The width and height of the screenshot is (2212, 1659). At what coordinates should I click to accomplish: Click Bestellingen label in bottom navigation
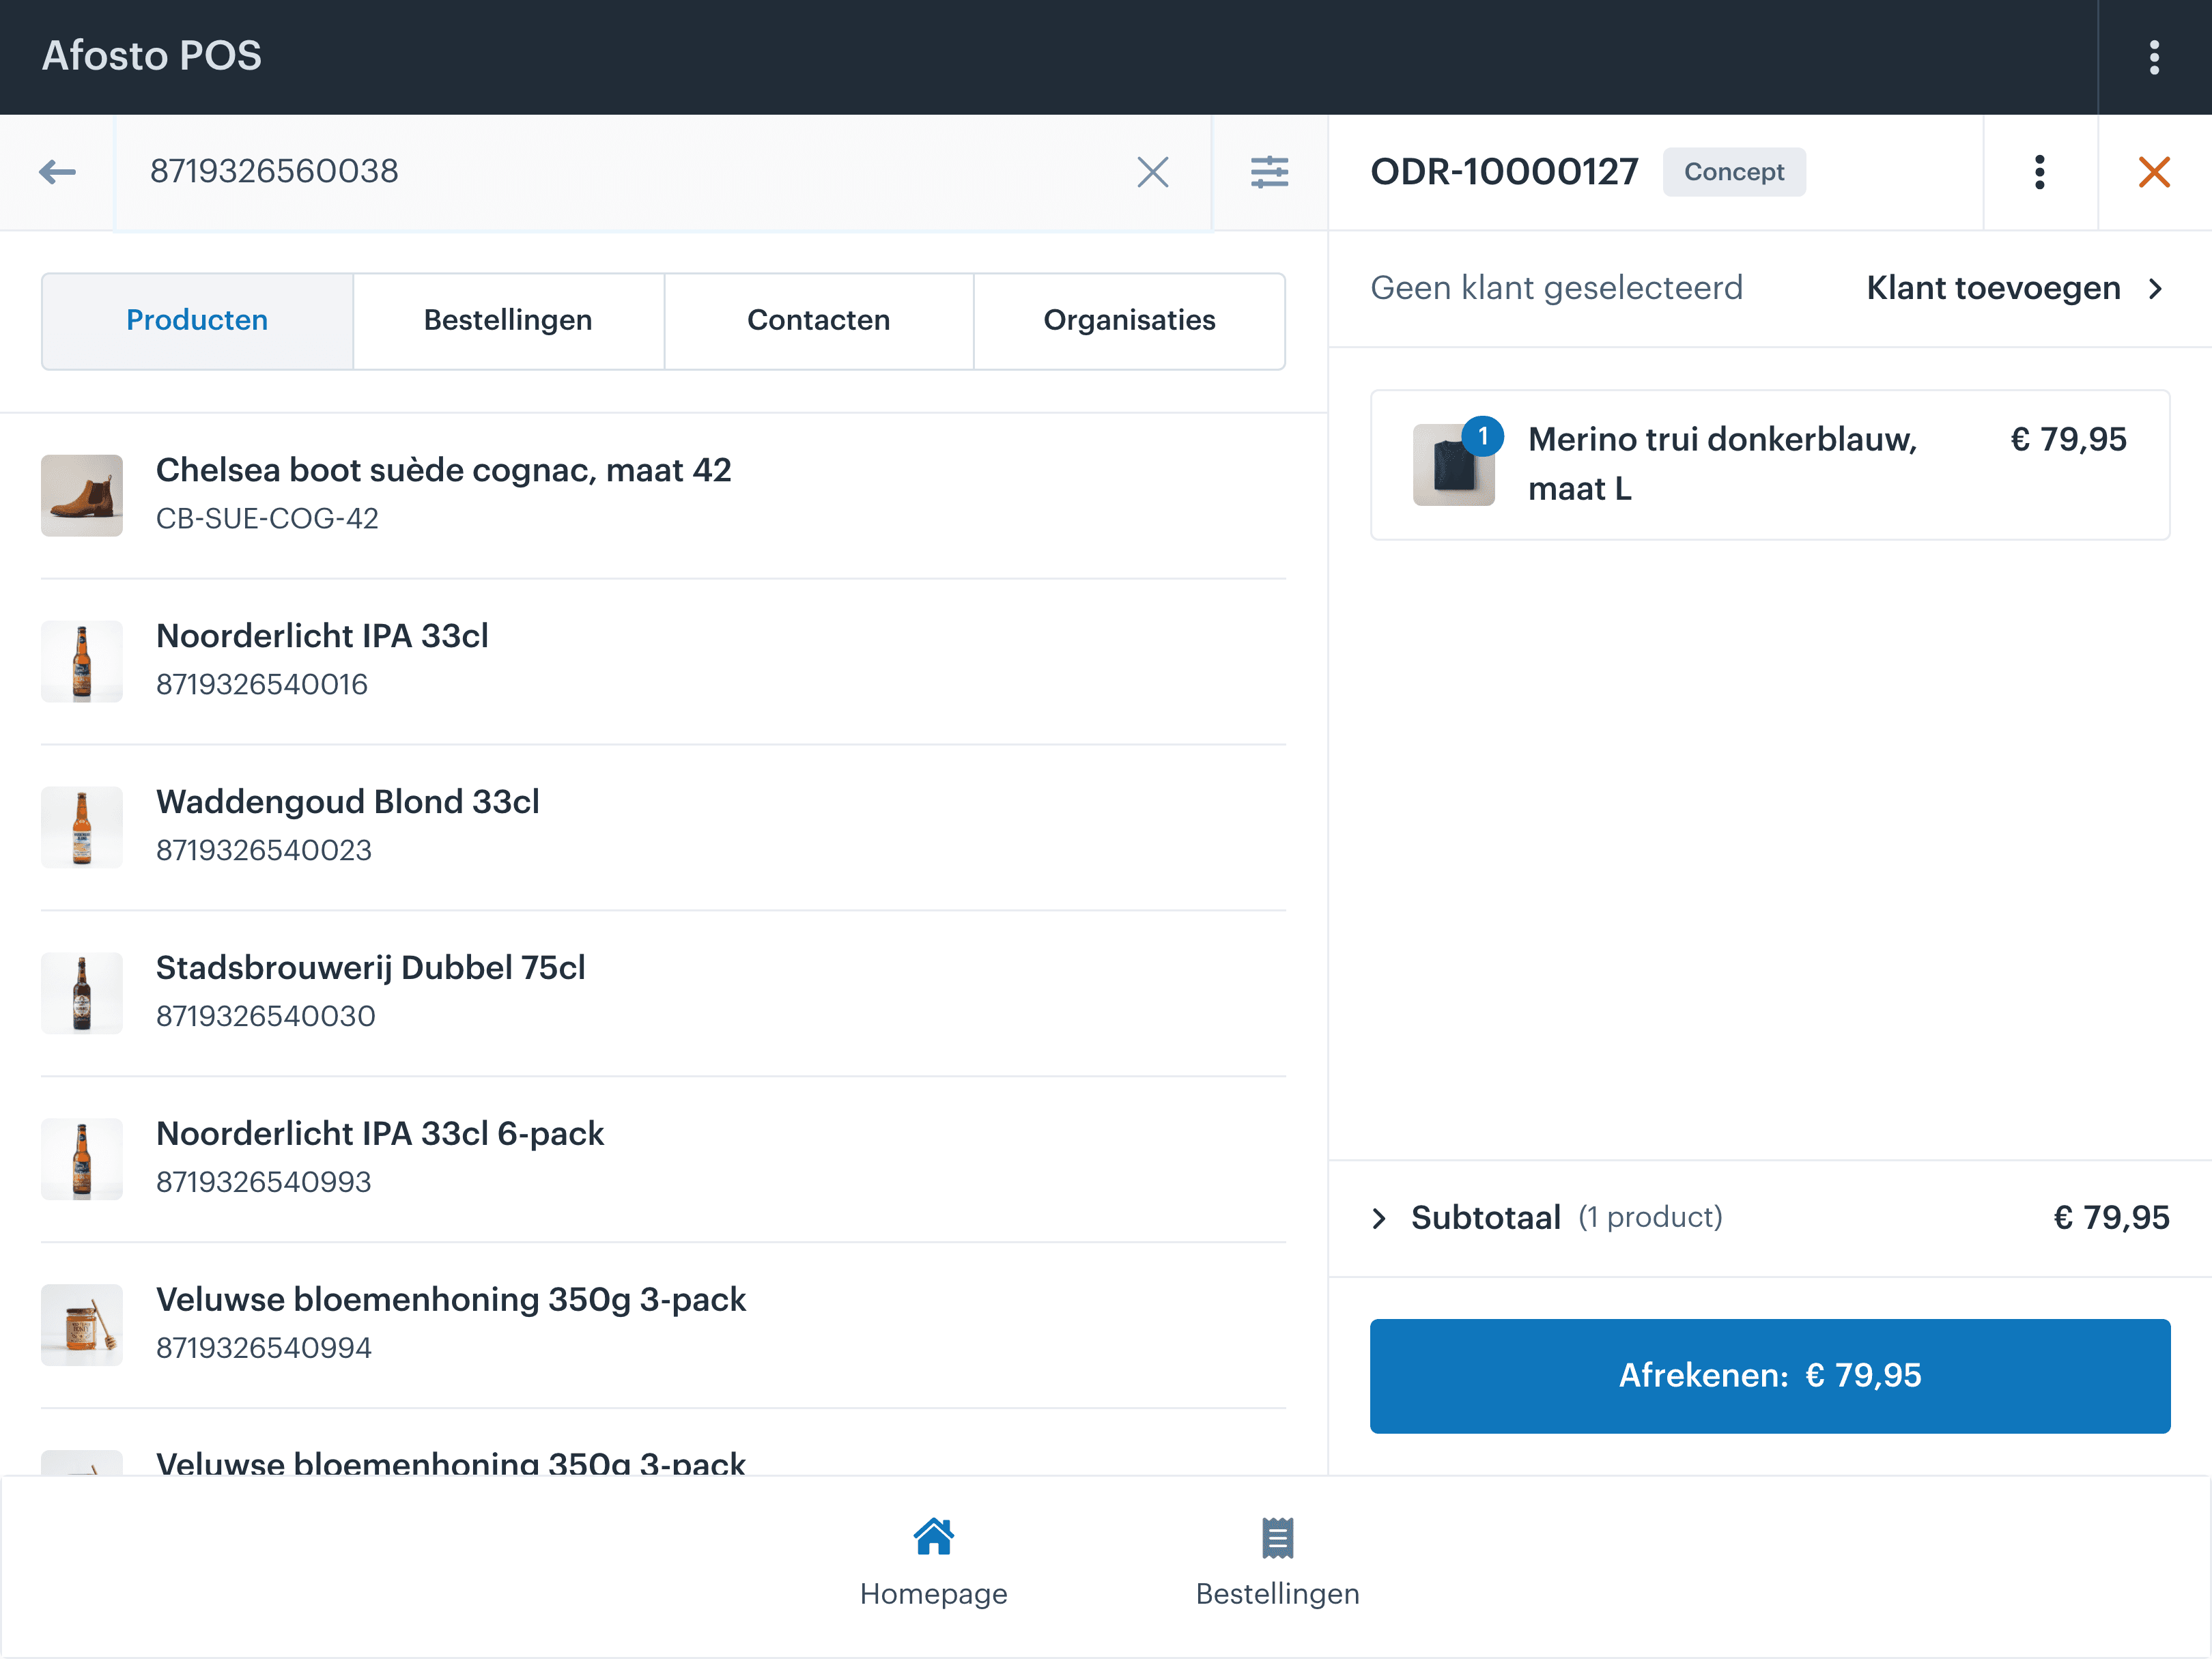coord(1277,1593)
